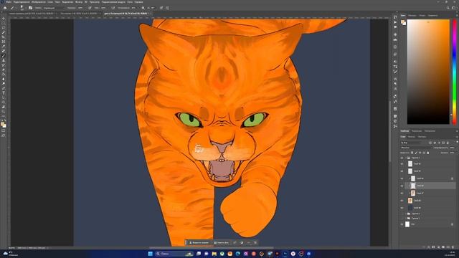
Task: Open the Изображение menu
Action: point(39,1)
